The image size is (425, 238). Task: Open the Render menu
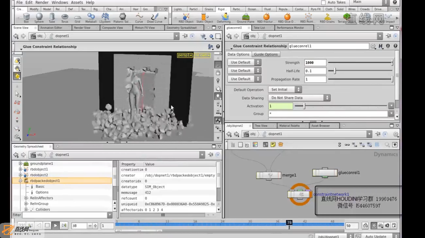[x=42, y=2]
